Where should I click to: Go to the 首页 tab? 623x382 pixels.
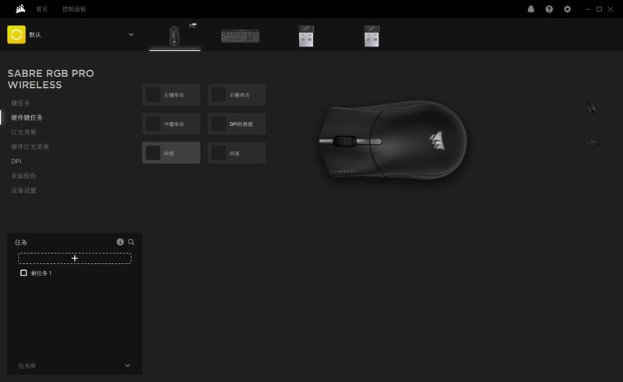pos(42,9)
